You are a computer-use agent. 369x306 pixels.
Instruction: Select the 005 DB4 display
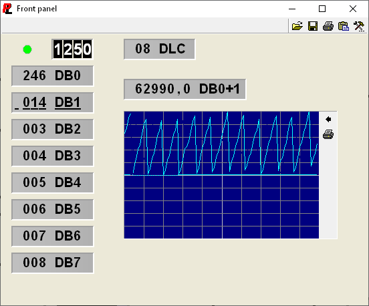53,182
